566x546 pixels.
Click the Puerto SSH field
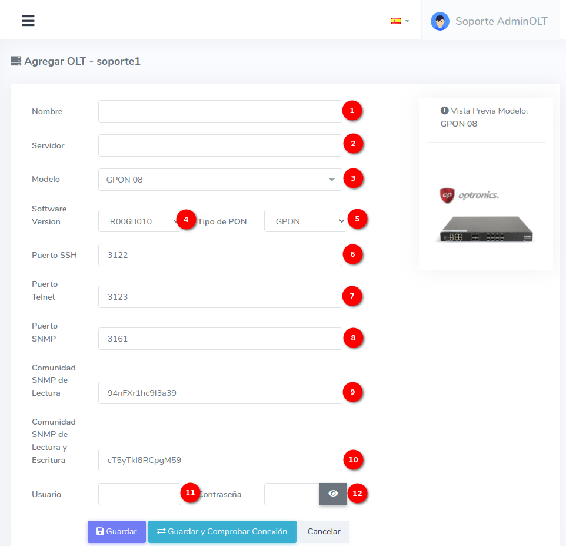coord(220,255)
